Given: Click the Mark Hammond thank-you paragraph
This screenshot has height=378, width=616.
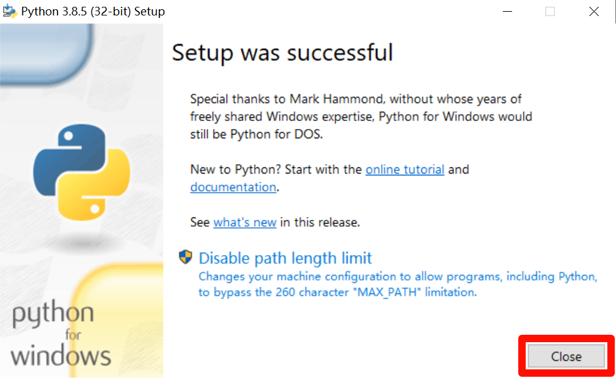Looking at the screenshot, I should point(359,116).
